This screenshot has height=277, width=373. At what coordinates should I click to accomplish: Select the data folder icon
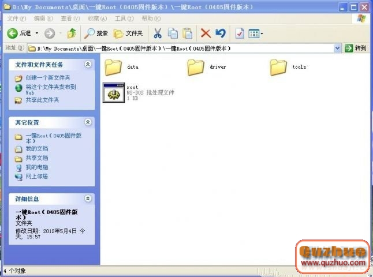click(113, 68)
